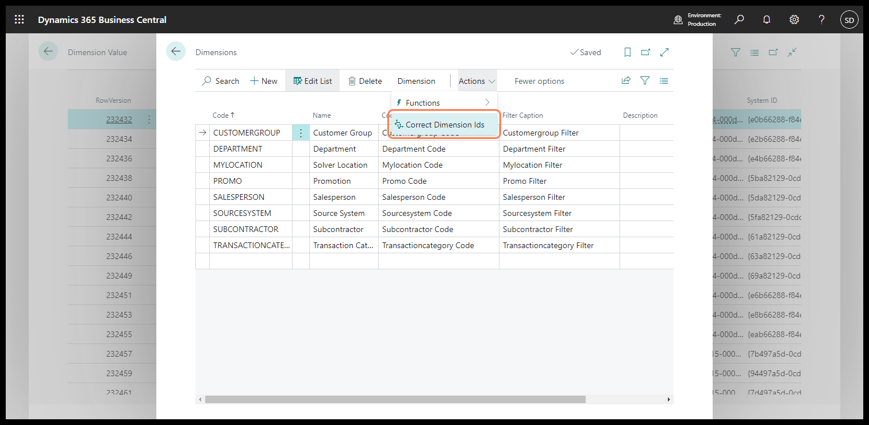Click the help question mark icon

[822, 20]
